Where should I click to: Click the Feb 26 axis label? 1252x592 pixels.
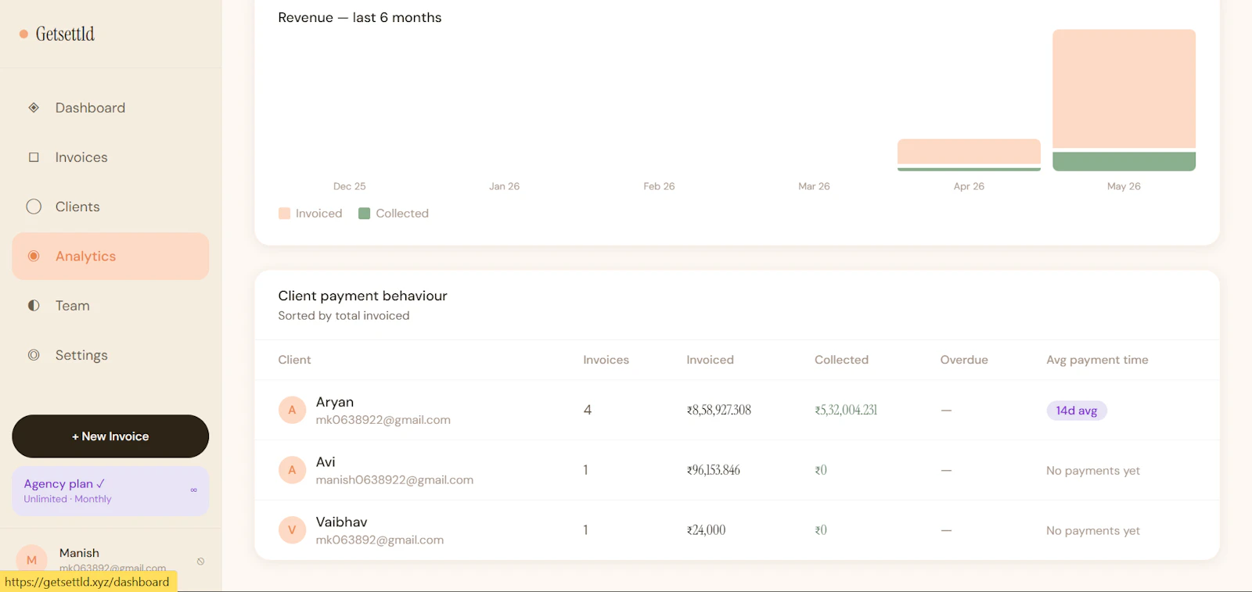click(x=659, y=186)
